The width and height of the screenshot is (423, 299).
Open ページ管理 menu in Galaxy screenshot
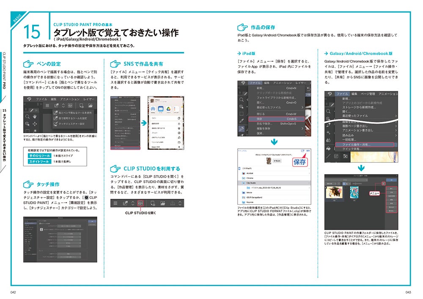point(368,94)
